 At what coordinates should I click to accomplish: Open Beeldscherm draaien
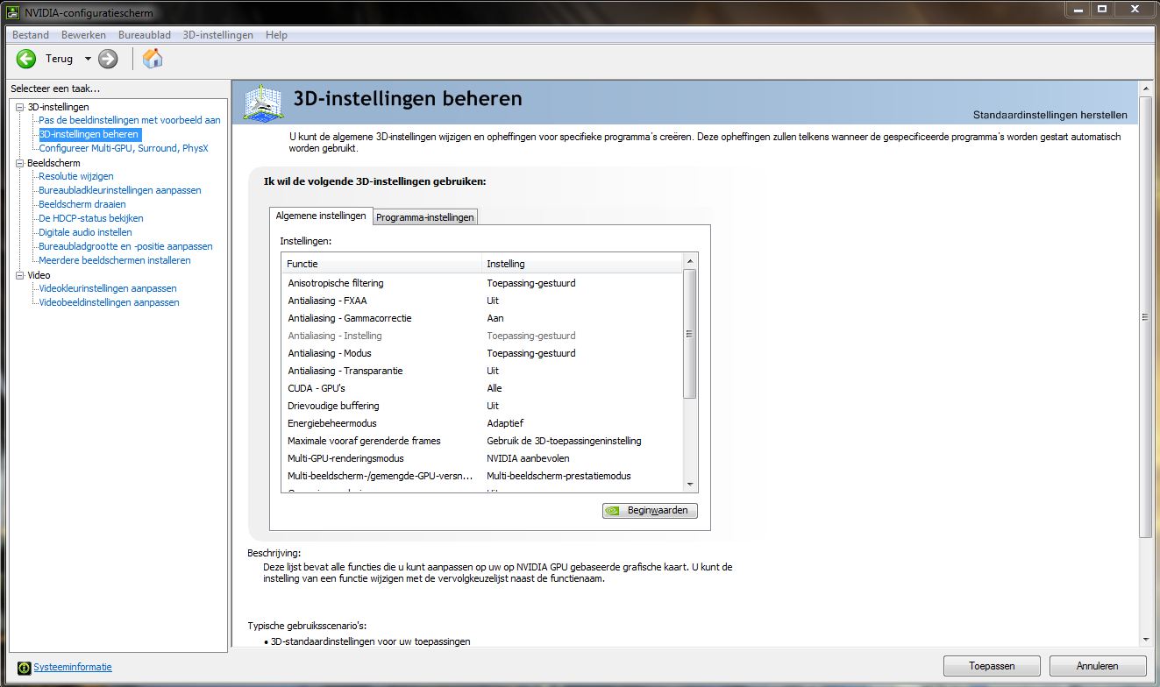pos(82,204)
